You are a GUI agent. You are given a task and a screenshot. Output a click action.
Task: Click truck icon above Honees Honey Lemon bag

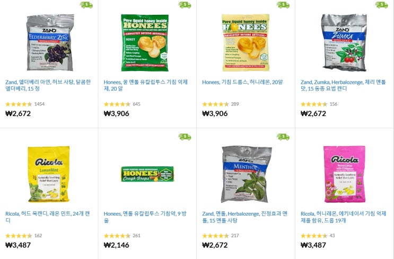tap(283, 5)
